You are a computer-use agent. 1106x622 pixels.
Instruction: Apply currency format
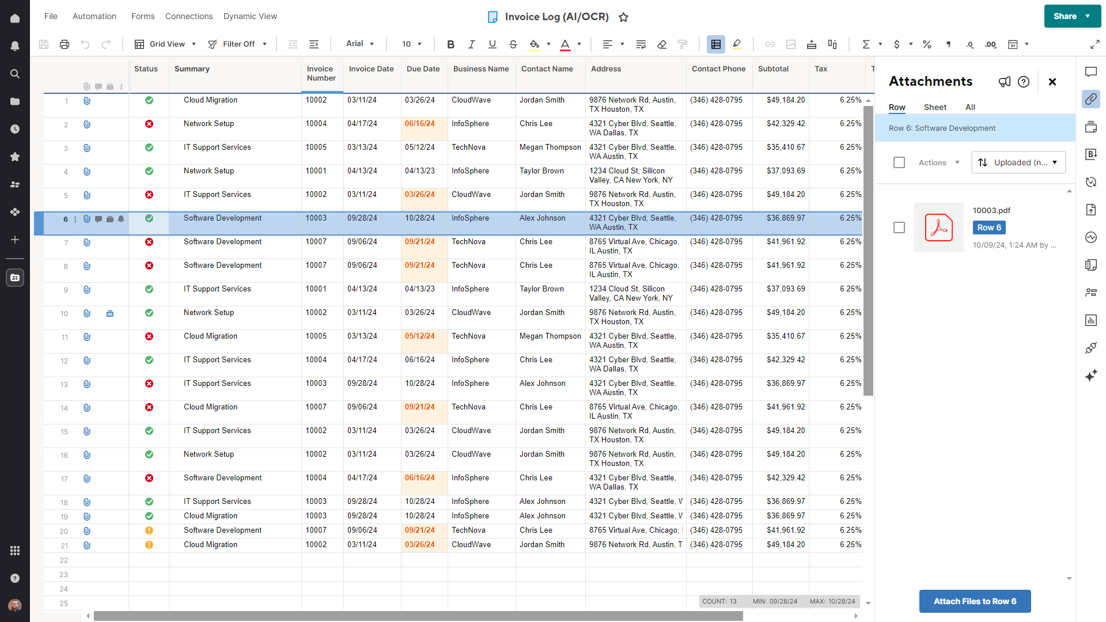pos(897,44)
